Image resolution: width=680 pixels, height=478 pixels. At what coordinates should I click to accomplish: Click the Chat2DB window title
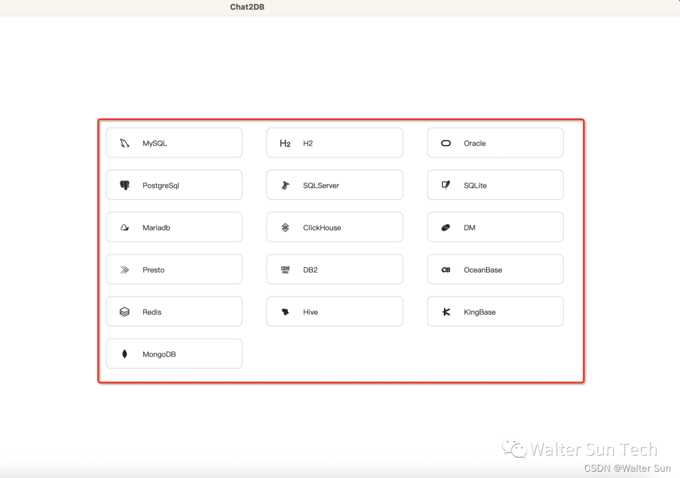point(247,7)
